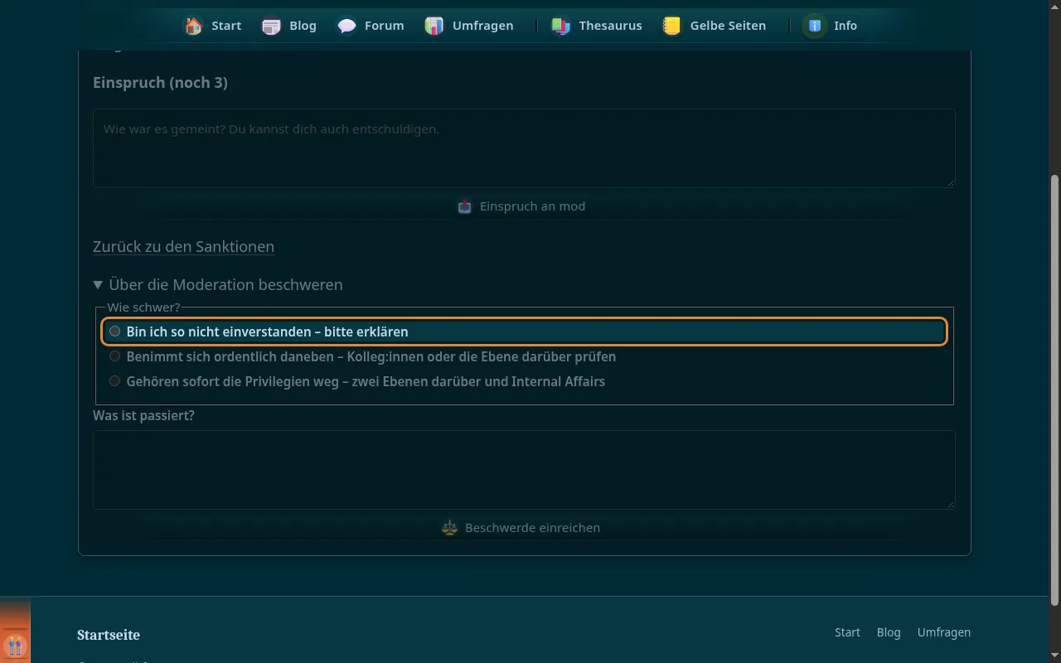Click the Thesaurus books icon

tap(561, 26)
